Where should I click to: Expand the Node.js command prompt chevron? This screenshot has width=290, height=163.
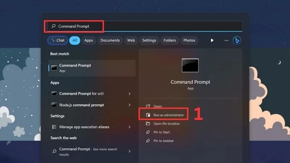129,105
